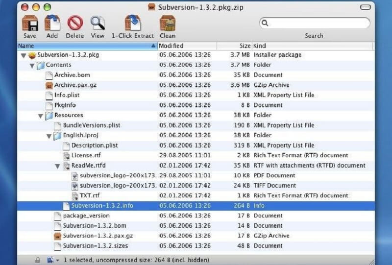Viewport: 392px width, 265px height.
Task: Click the Add toolbar icon
Action: click(52, 23)
